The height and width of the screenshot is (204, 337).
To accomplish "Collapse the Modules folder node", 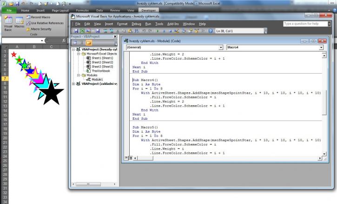I will tap(79, 75).
